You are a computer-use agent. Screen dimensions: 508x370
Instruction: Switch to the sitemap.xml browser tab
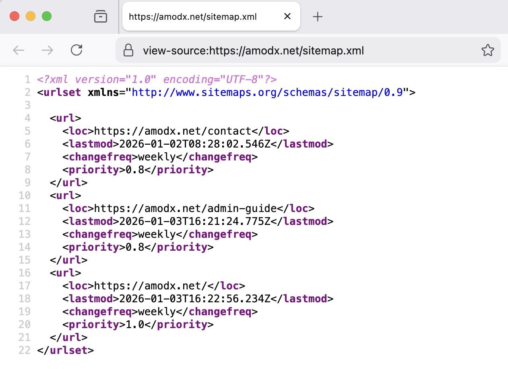pos(192,17)
